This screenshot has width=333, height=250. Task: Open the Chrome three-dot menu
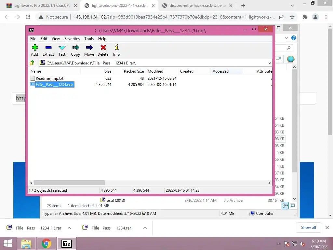point(326,17)
